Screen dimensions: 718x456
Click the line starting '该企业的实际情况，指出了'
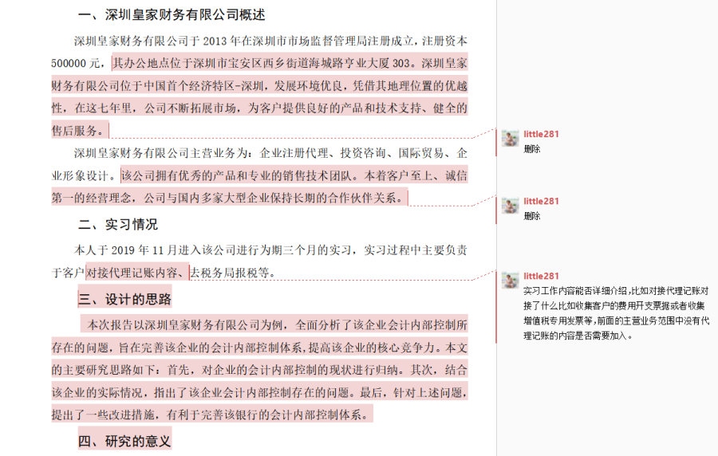point(259,392)
